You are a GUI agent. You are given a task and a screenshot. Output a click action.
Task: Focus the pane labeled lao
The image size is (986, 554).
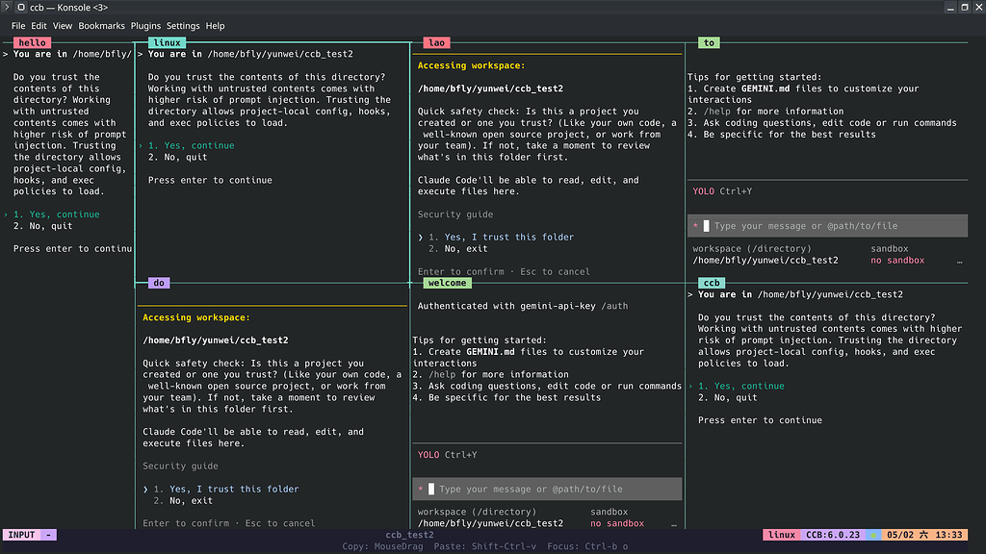click(436, 42)
